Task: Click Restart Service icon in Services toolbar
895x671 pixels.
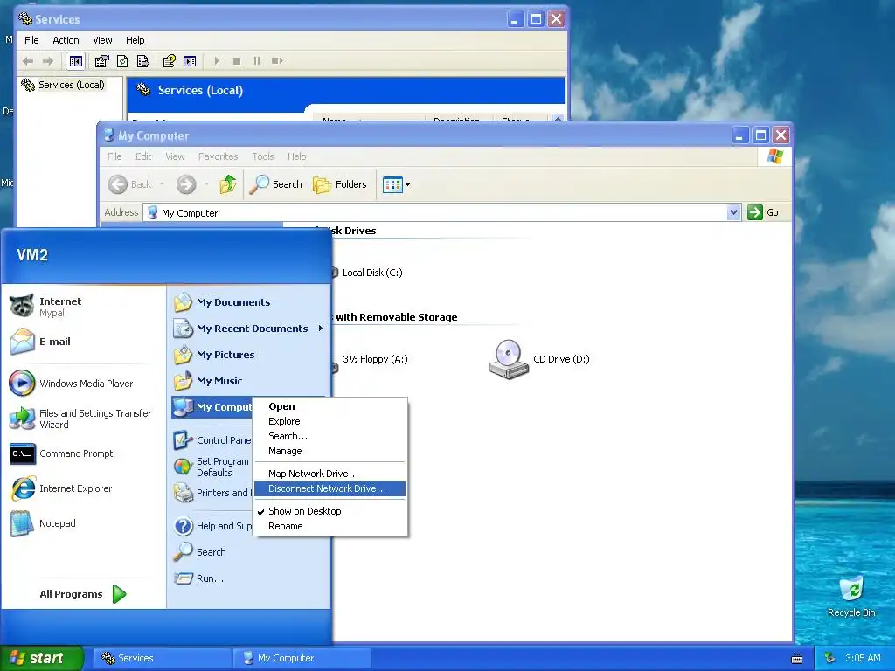Action: (277, 61)
